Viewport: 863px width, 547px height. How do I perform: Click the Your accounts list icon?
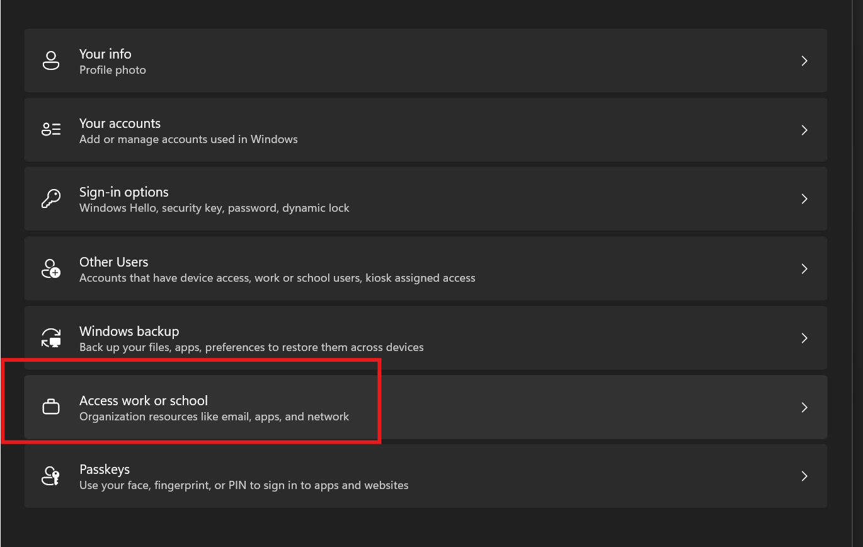(x=51, y=130)
